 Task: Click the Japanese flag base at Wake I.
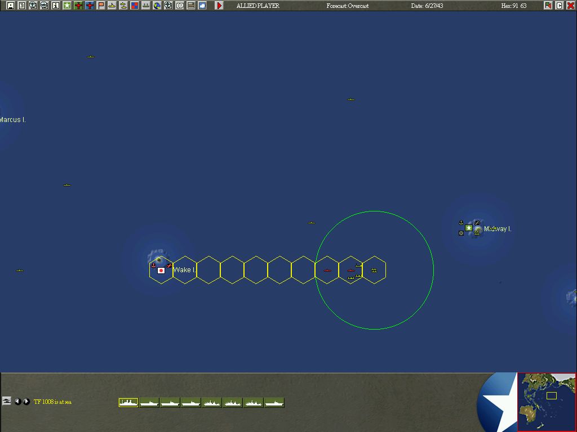pyautogui.click(x=161, y=271)
